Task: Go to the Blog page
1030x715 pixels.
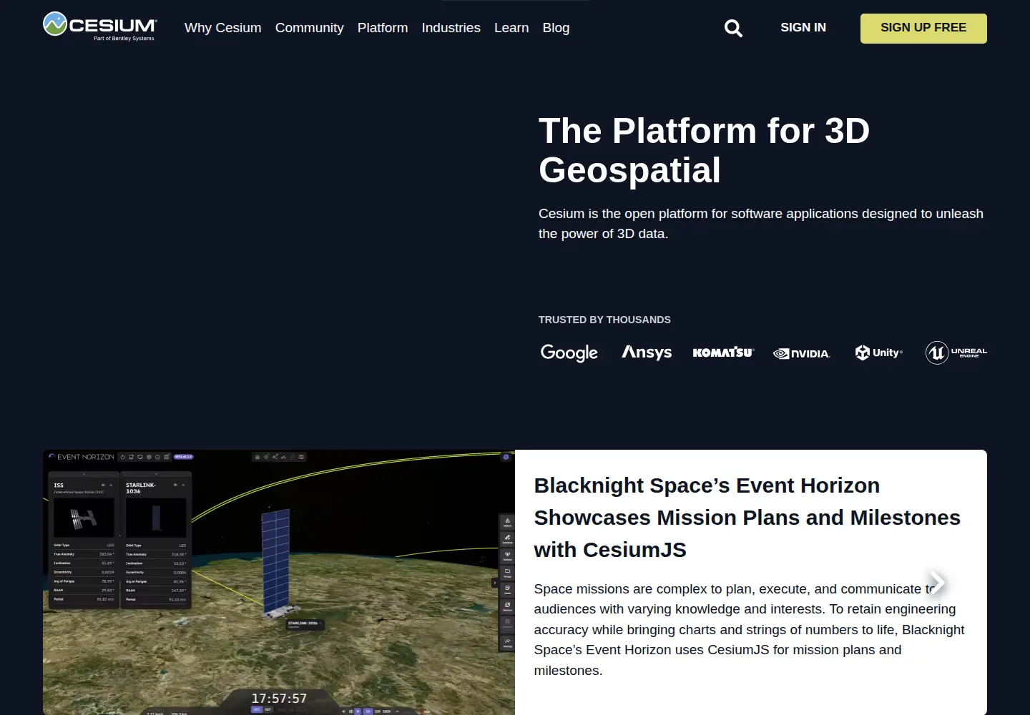Action: pyautogui.click(x=556, y=28)
